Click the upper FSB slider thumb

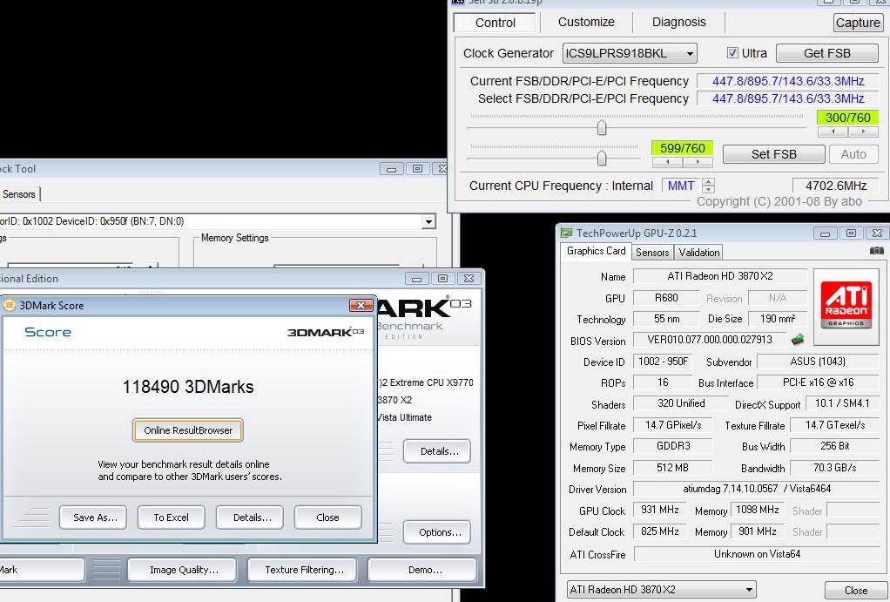(x=602, y=128)
